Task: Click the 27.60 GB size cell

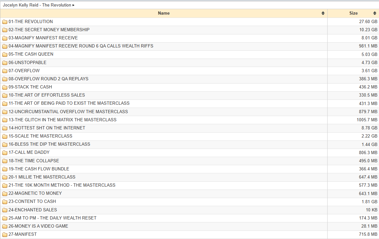Action: coord(353,21)
